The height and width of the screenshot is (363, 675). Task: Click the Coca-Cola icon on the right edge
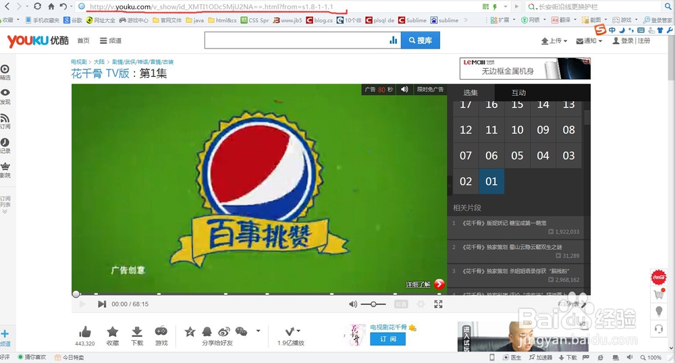659,277
